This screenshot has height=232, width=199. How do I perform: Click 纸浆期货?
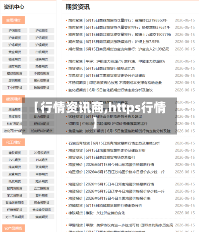click(x=15, y=181)
